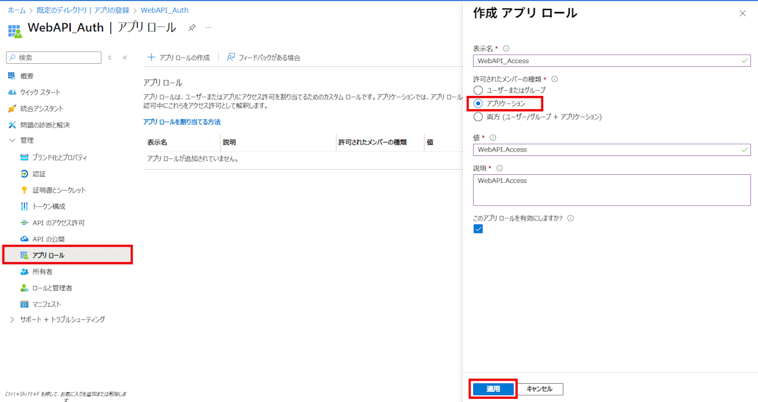
Task: Click the 表示名 field with WebAPI_Access
Action: (611, 61)
